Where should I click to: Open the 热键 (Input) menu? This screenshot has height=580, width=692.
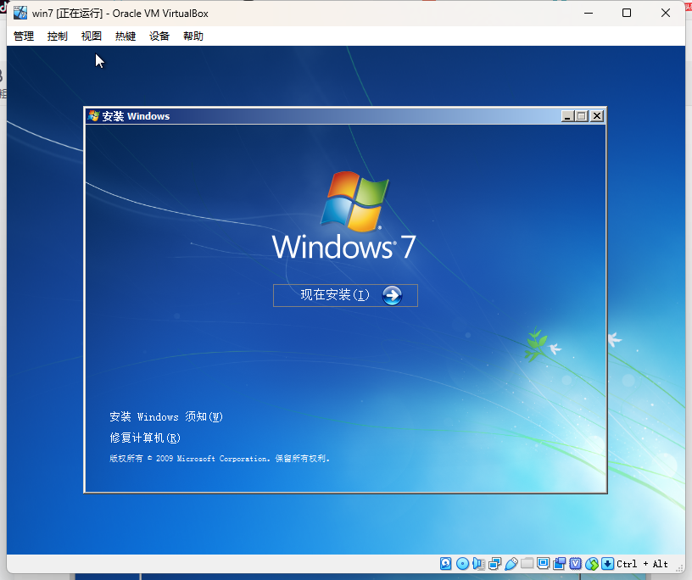coord(125,36)
